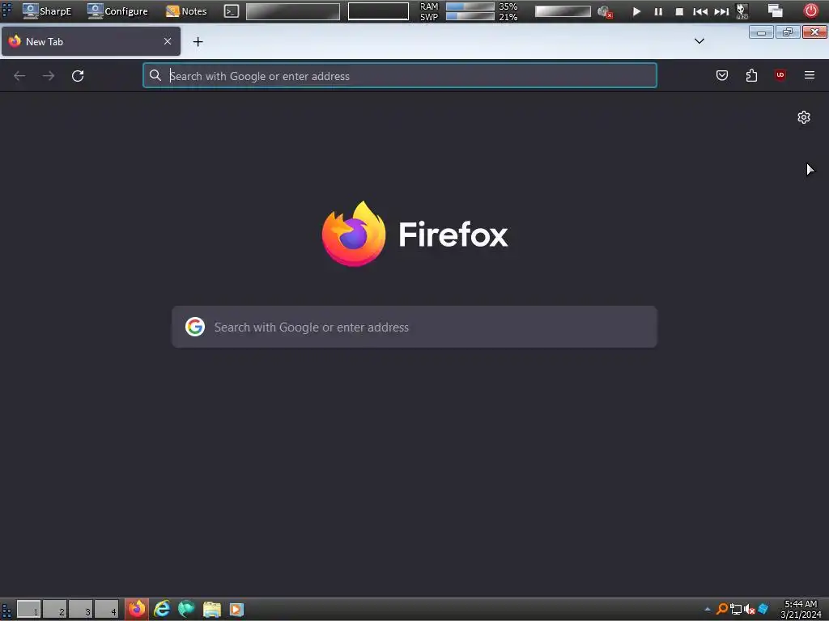
Task: Click the RAM usage bar
Action: [x=470, y=6]
